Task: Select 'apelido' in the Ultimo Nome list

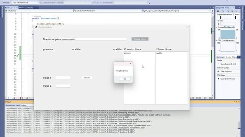Action: tap(159, 53)
